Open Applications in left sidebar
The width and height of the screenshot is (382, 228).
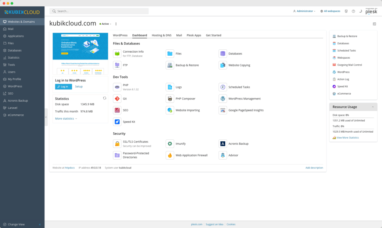(x=22, y=36)
